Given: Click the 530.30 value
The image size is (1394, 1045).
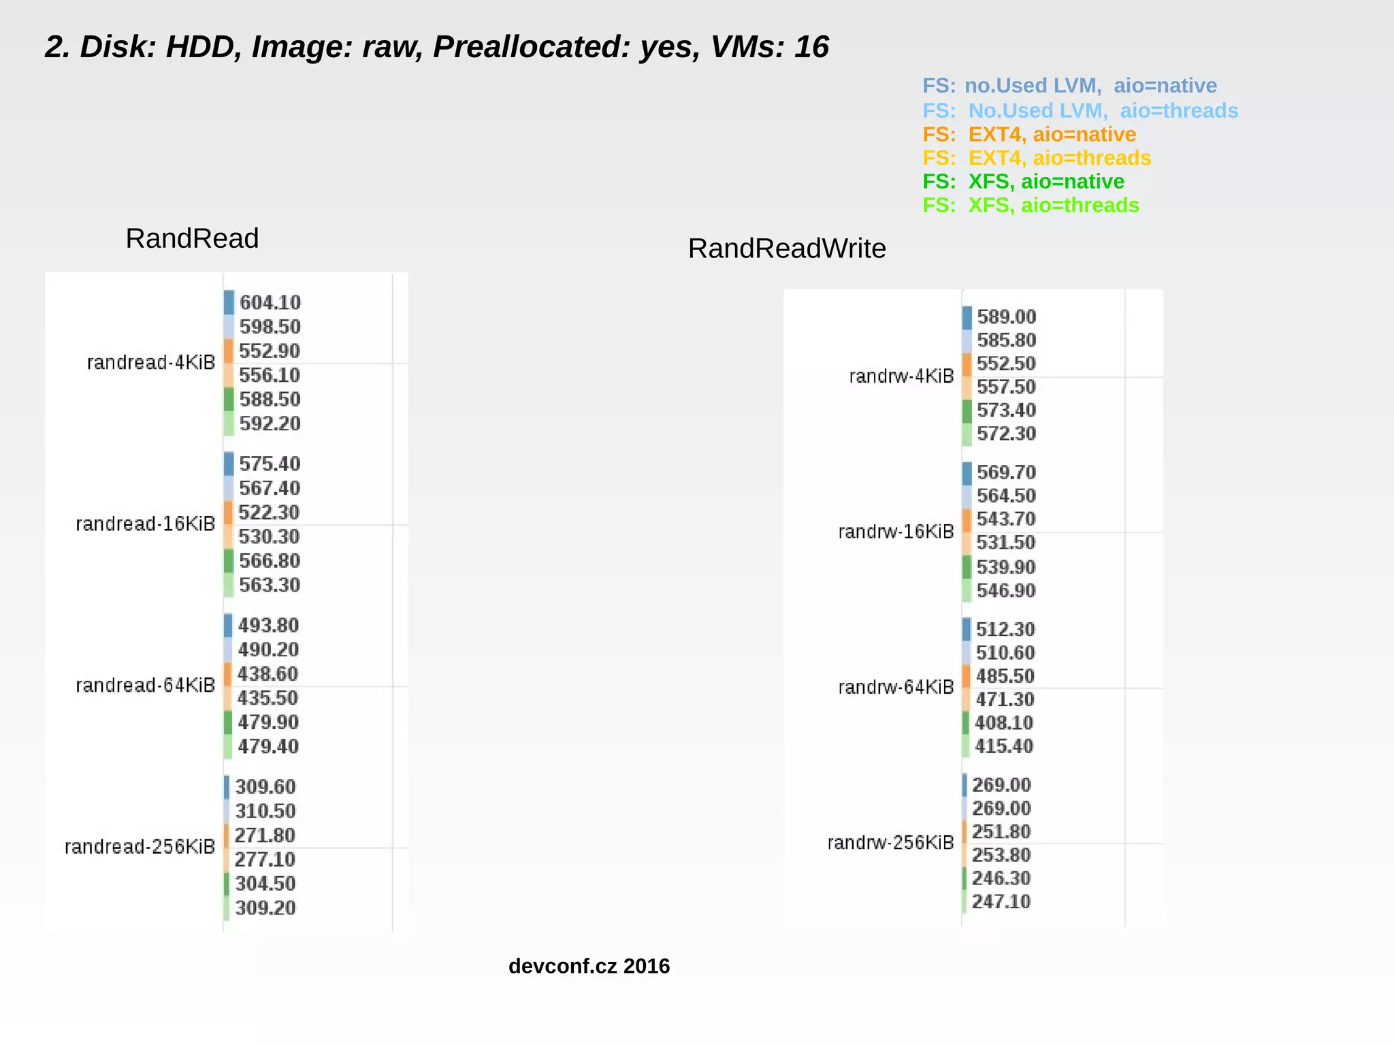Looking at the screenshot, I should click(x=269, y=536).
